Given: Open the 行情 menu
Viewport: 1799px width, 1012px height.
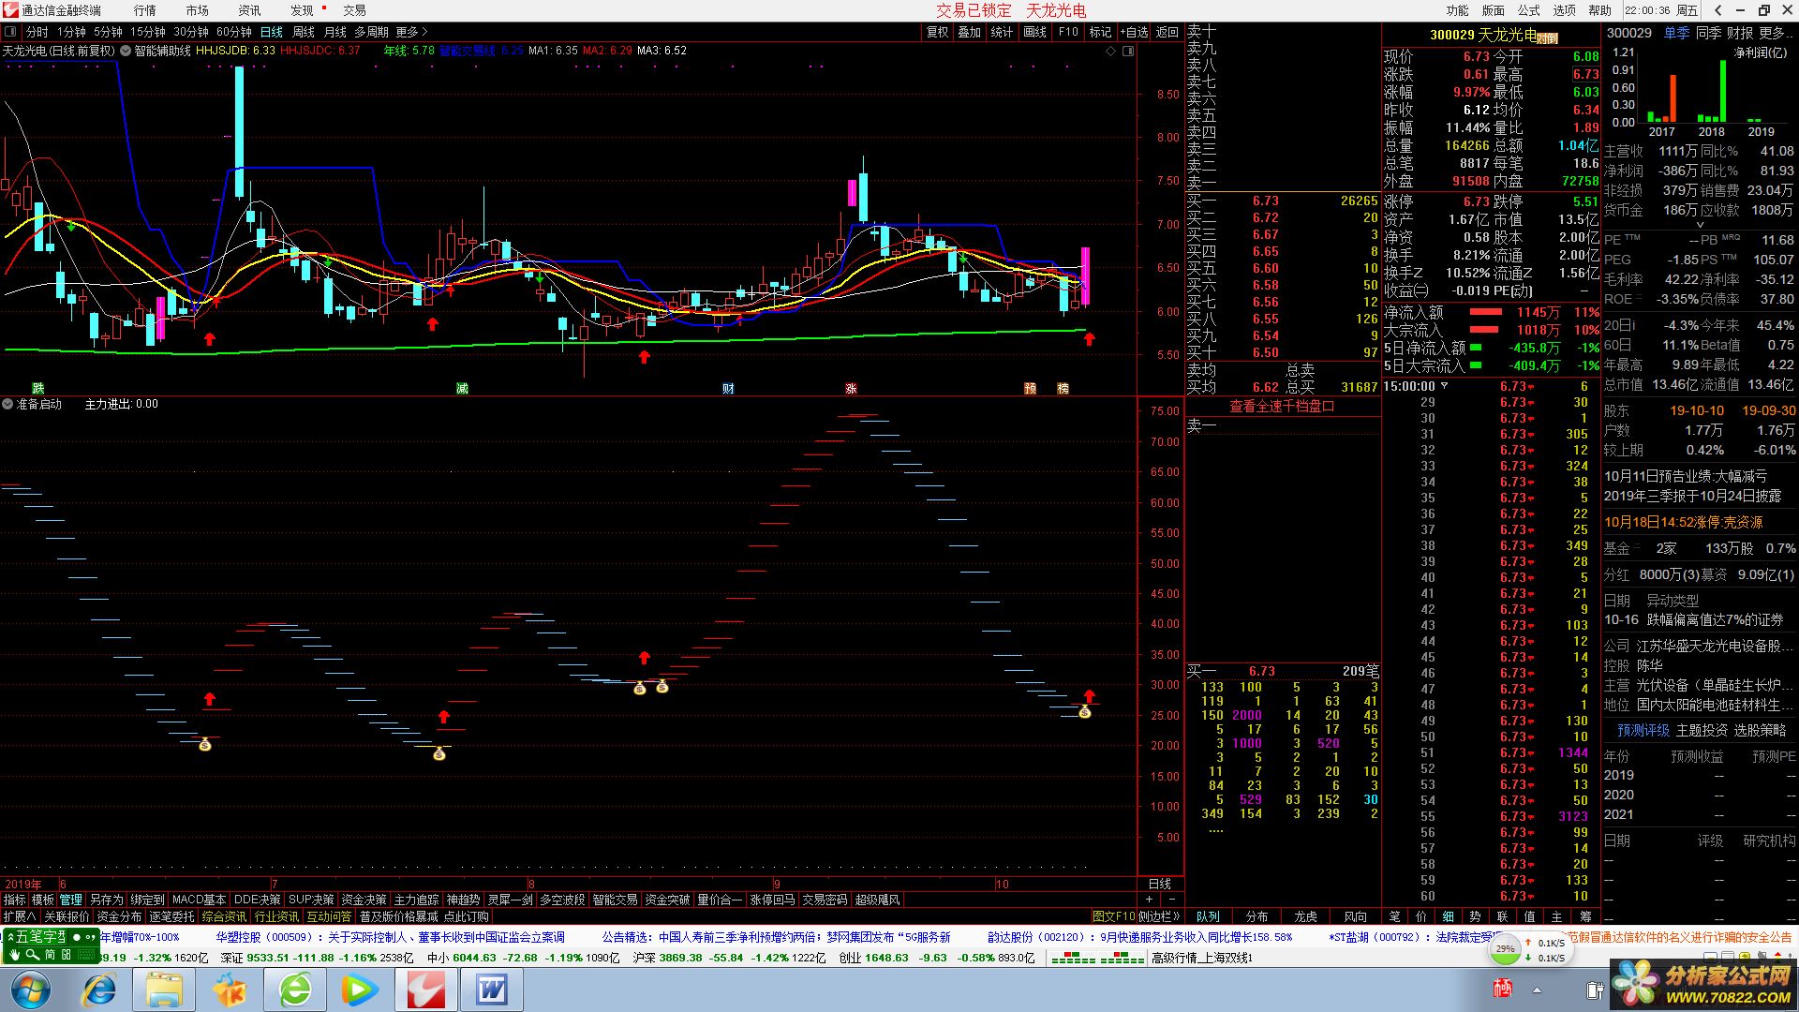Looking at the screenshot, I should [144, 10].
